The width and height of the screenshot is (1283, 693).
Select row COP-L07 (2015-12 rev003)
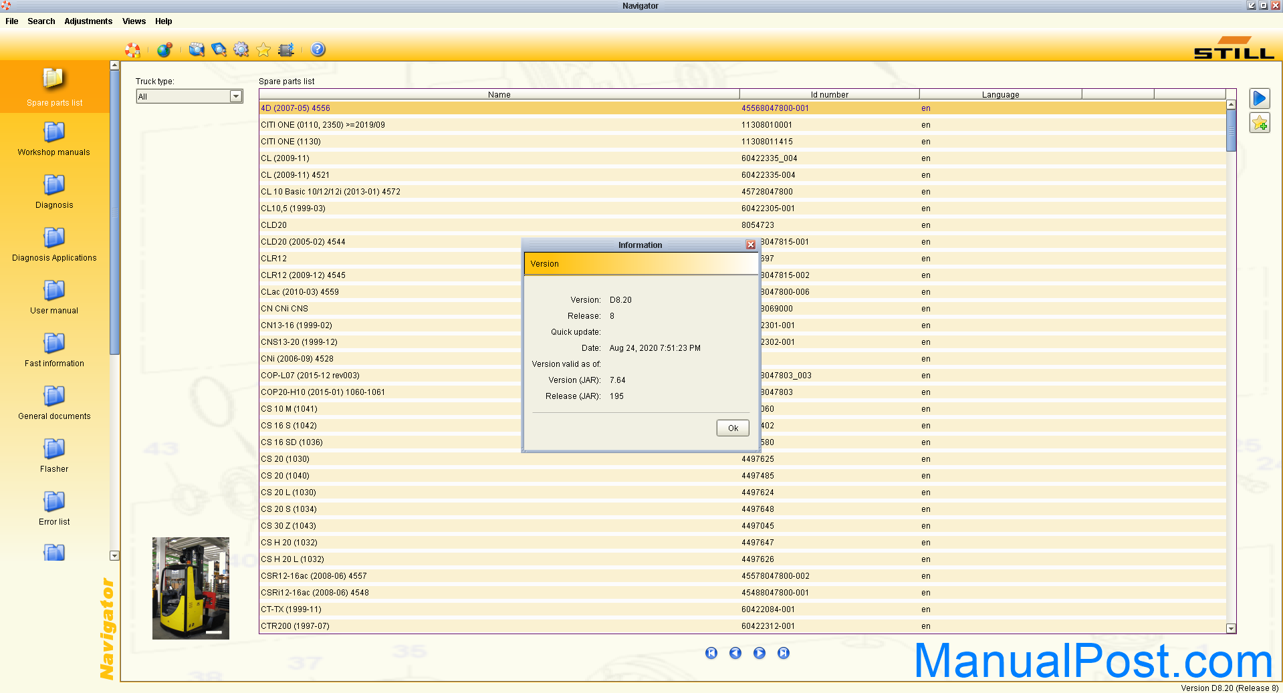pos(743,376)
